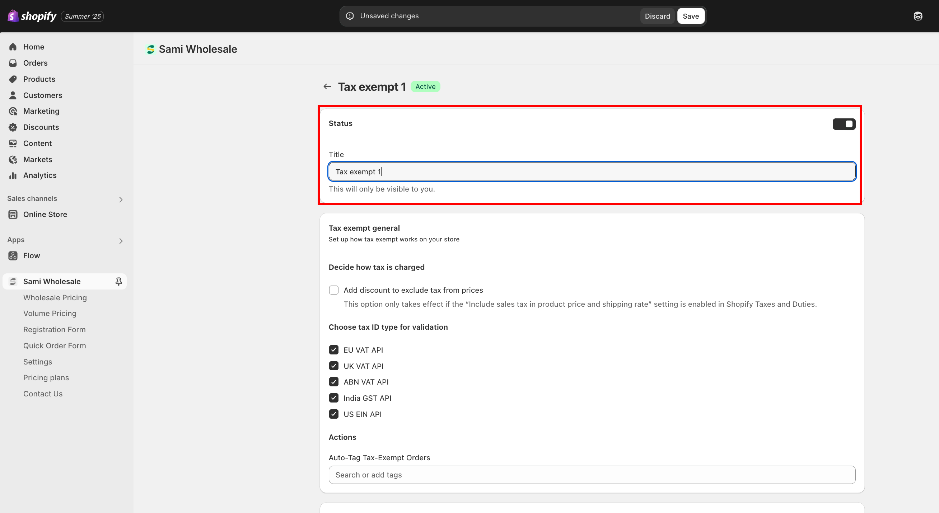Click the Orders inbox icon in sidebar
The image size is (939, 513).
click(x=13, y=63)
